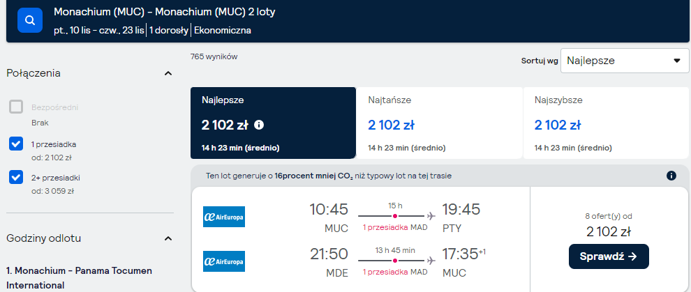Open the info icon beside 2 102 zł price

[259, 125]
